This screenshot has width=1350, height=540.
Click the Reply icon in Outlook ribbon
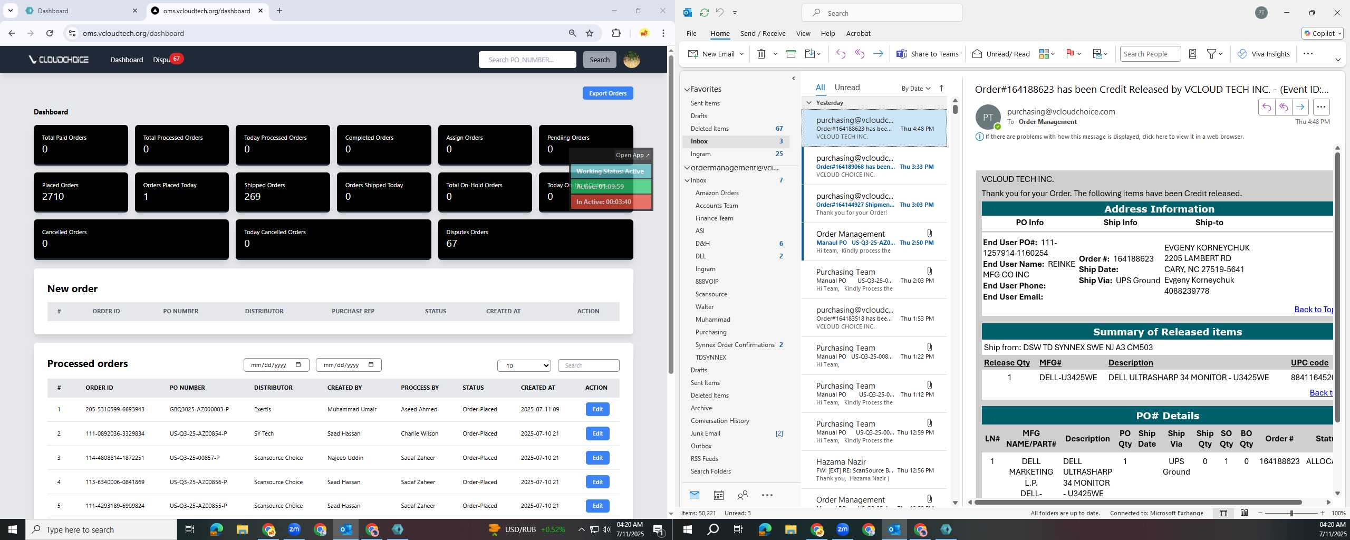841,54
